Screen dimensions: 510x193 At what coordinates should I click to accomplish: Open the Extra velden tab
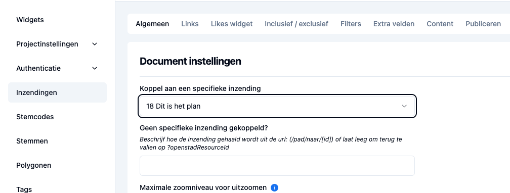pos(394,24)
